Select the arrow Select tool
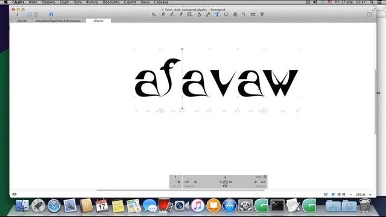386x217 pixels. (154, 14)
